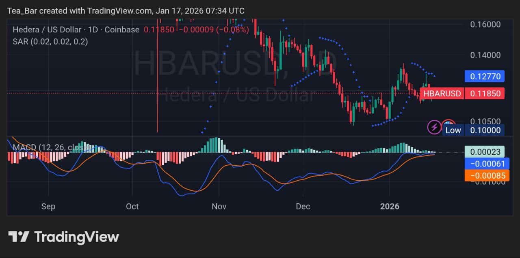This screenshot has height=258, width=520.
Task: Click the Low price label
Action: [453, 130]
